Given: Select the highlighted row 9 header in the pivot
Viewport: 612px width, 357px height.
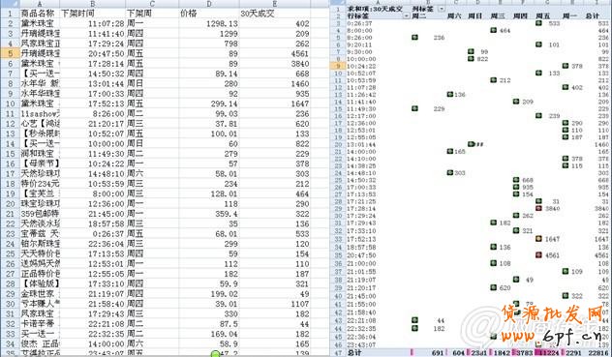Looking at the screenshot, I should tap(338, 66).
